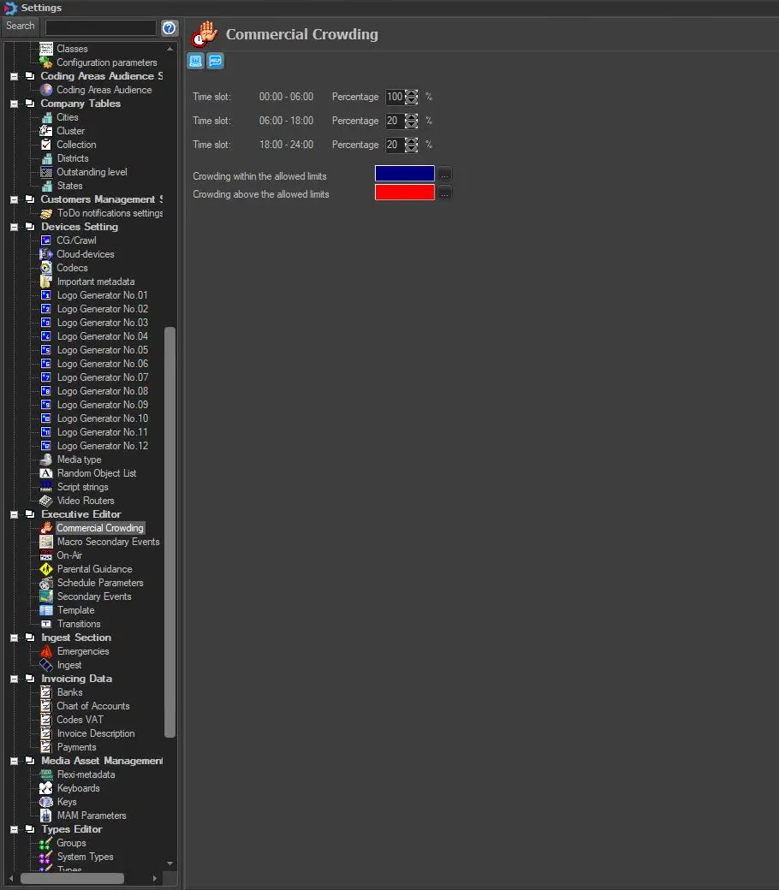Increase percentage for 00:00 - 06:00 slot
The height and width of the screenshot is (890, 779).
tap(412, 93)
